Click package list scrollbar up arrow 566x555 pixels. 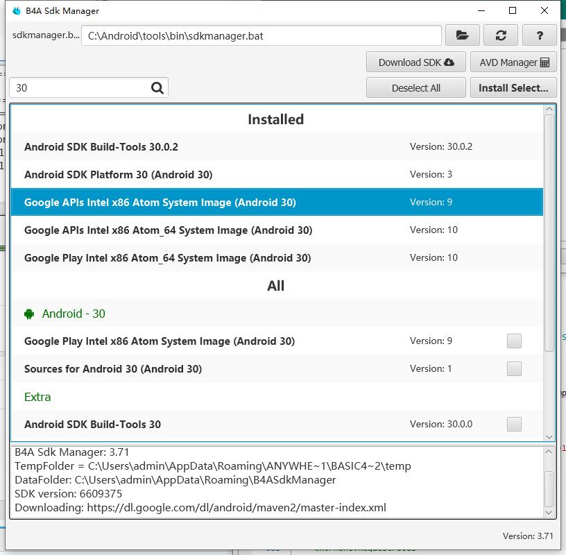(549, 109)
